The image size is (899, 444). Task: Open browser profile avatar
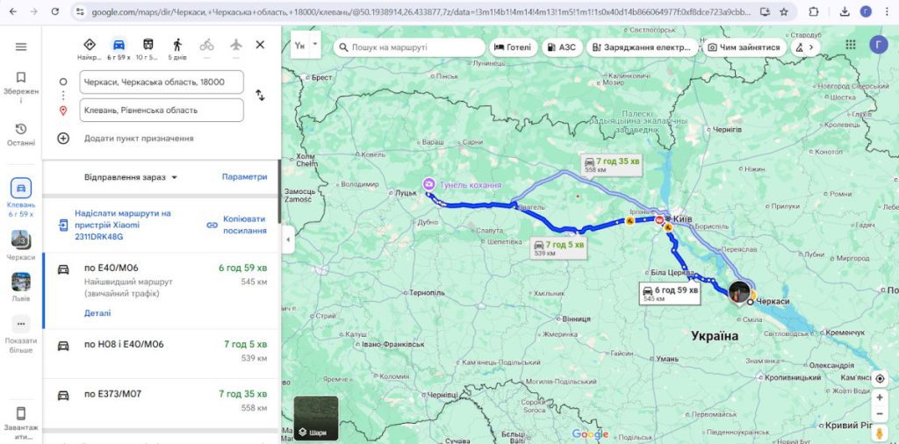point(866,11)
